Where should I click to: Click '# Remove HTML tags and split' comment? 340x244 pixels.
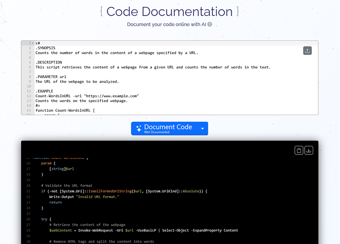click(x=102, y=241)
